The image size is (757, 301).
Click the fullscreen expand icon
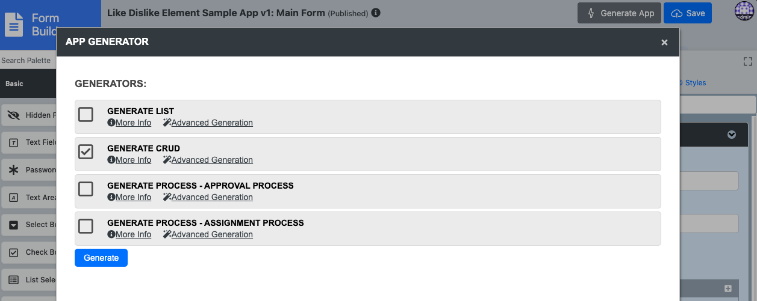(x=748, y=61)
